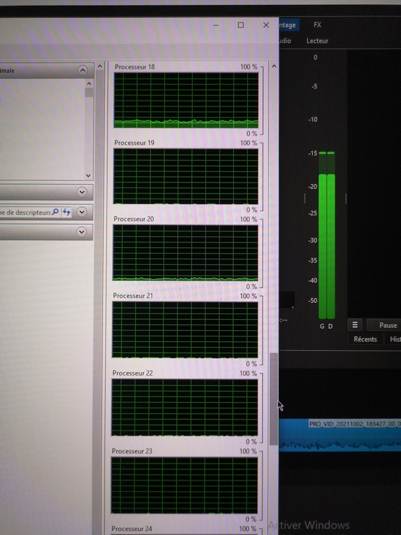Click the Processeur 18 label
Screen dimensions: 401x535
134,67
